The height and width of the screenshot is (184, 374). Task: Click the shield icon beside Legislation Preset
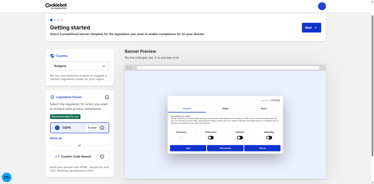coord(52,97)
